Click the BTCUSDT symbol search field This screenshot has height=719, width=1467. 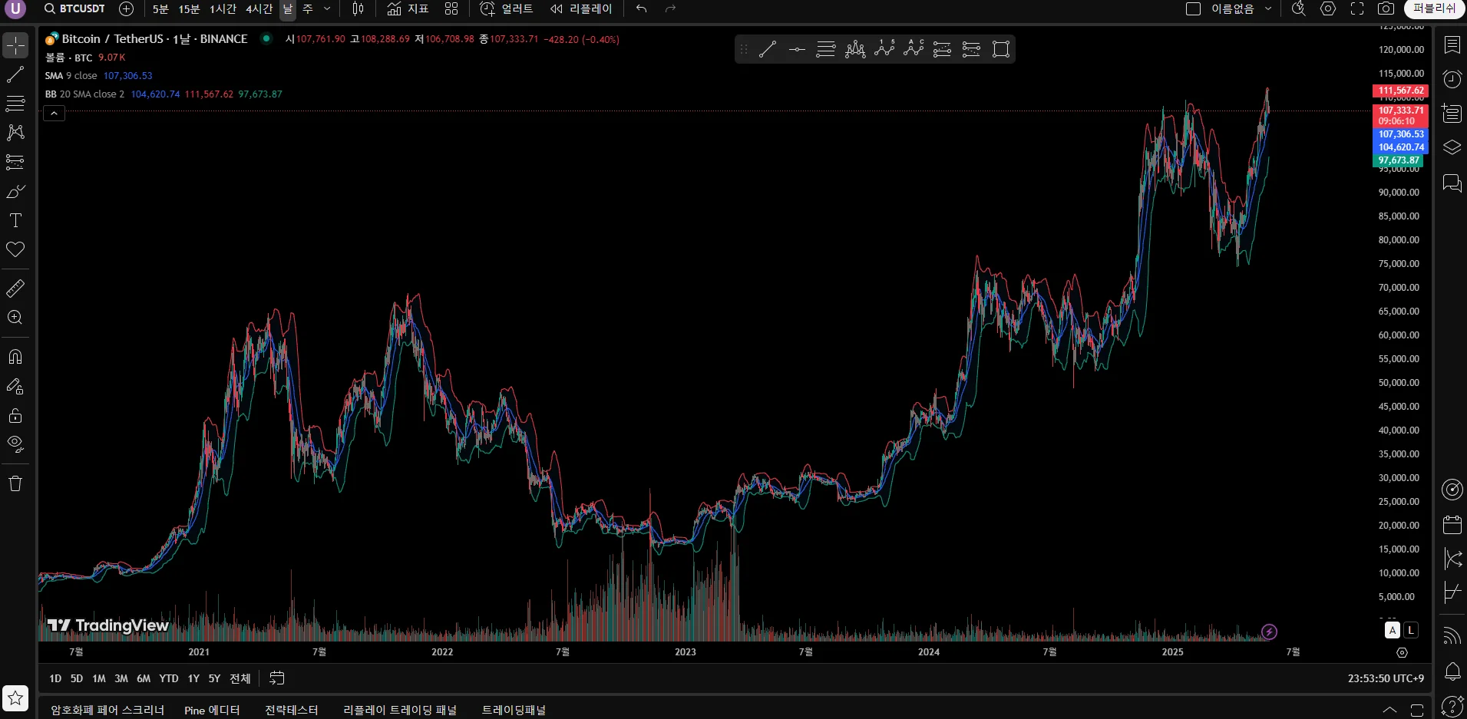(x=74, y=8)
